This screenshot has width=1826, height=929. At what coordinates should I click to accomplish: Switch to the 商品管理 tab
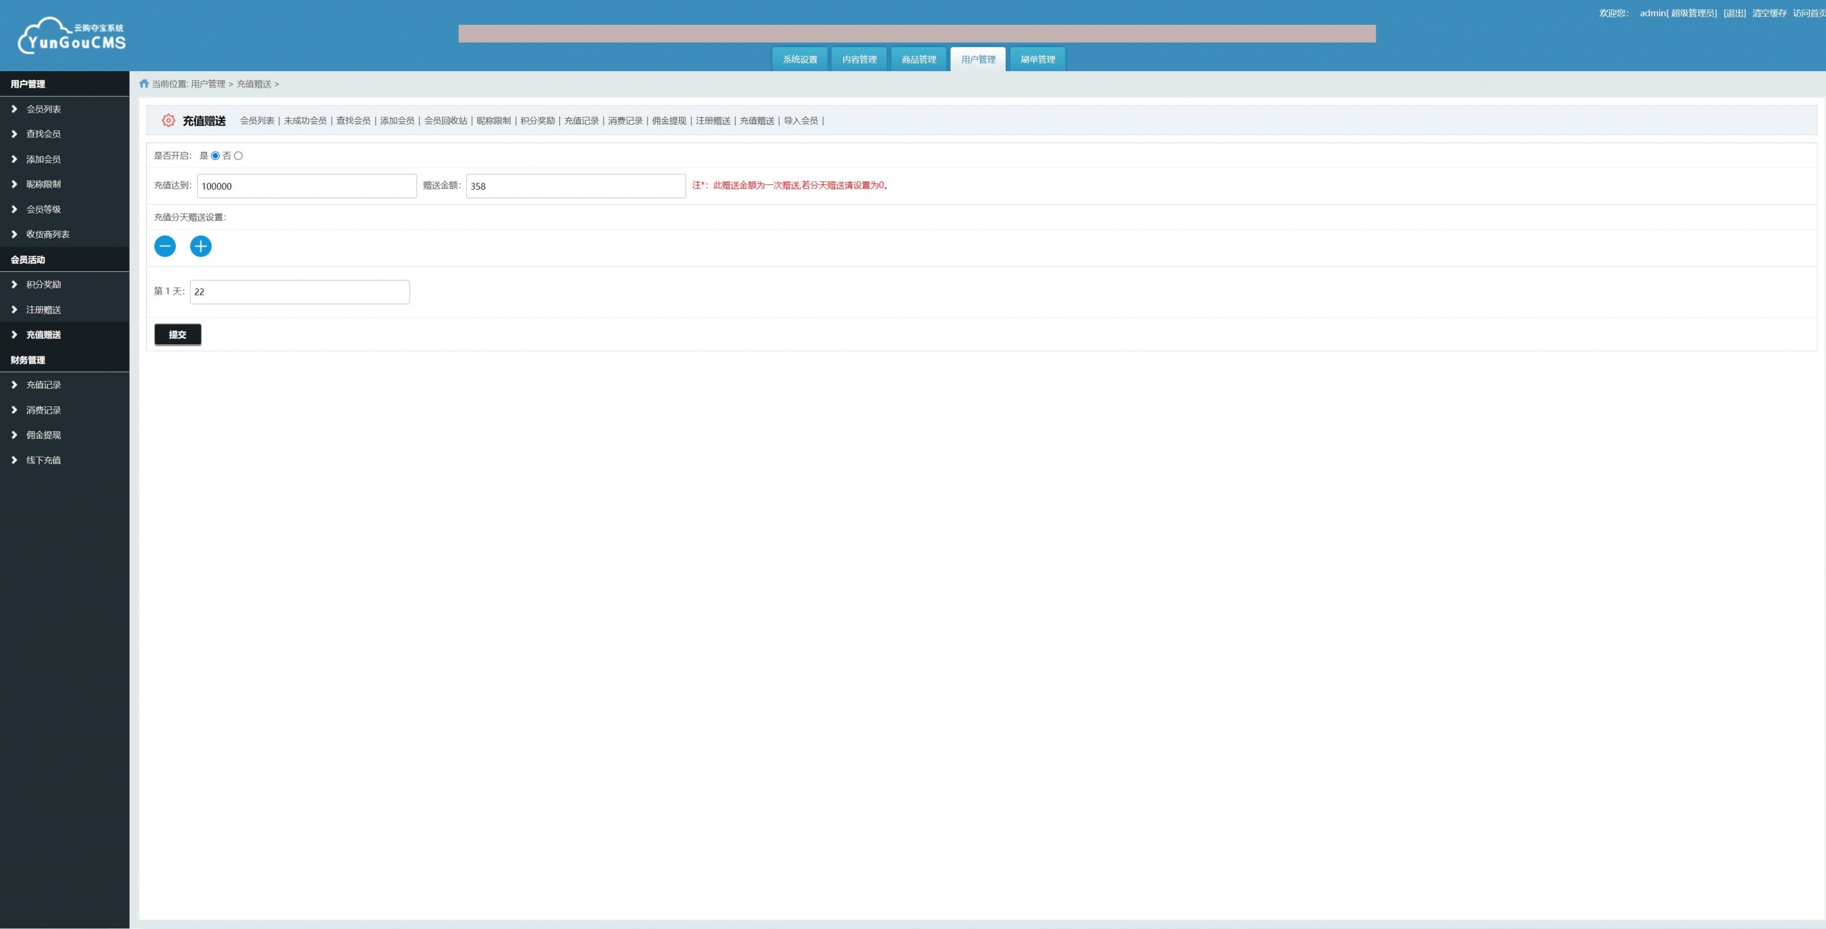pyautogui.click(x=918, y=60)
